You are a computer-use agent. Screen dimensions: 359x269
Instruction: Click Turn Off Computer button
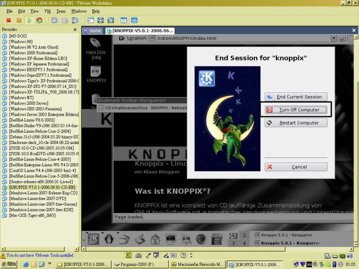pos(296,110)
